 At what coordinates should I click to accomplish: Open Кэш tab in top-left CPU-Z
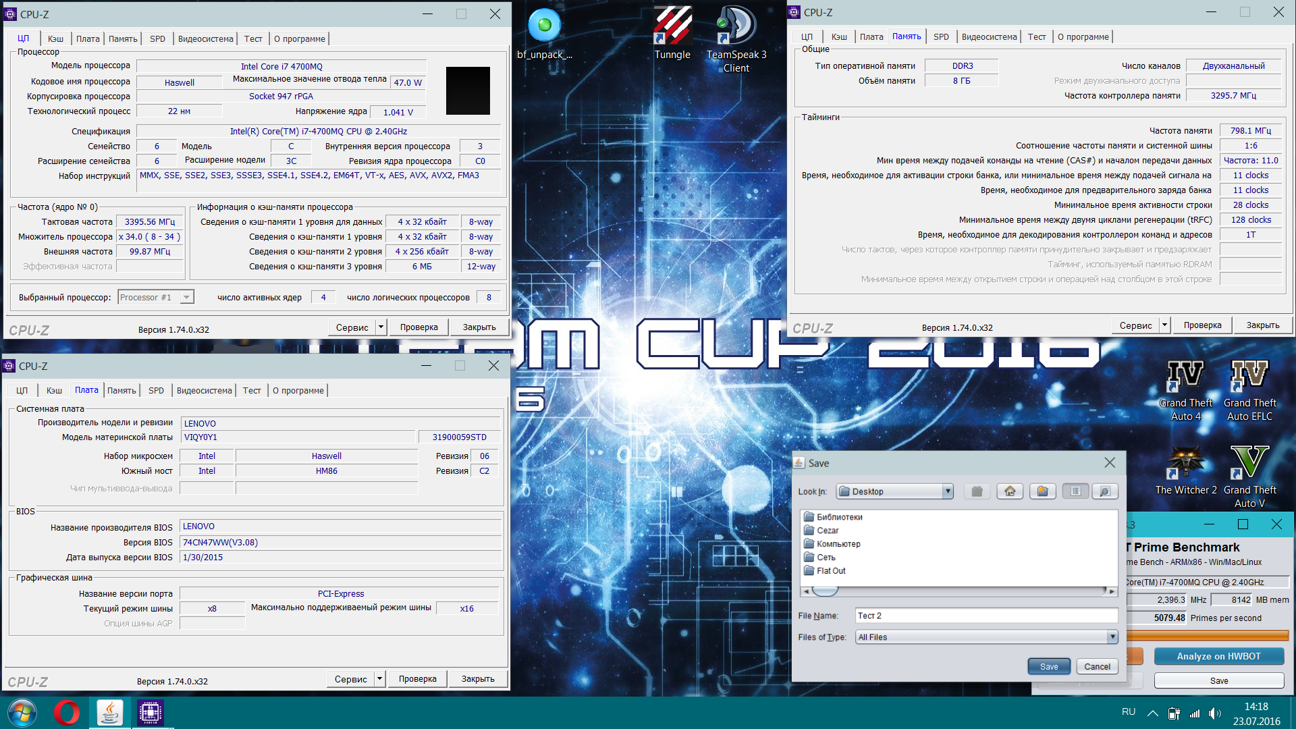[x=55, y=38]
